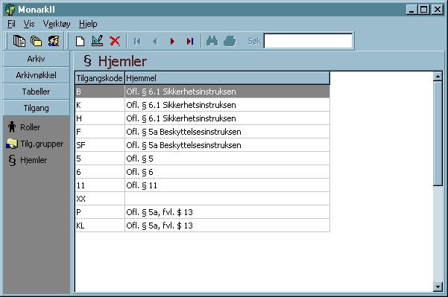Click the vertical scrollbar thumb
448x297 pixels.
coord(438,133)
